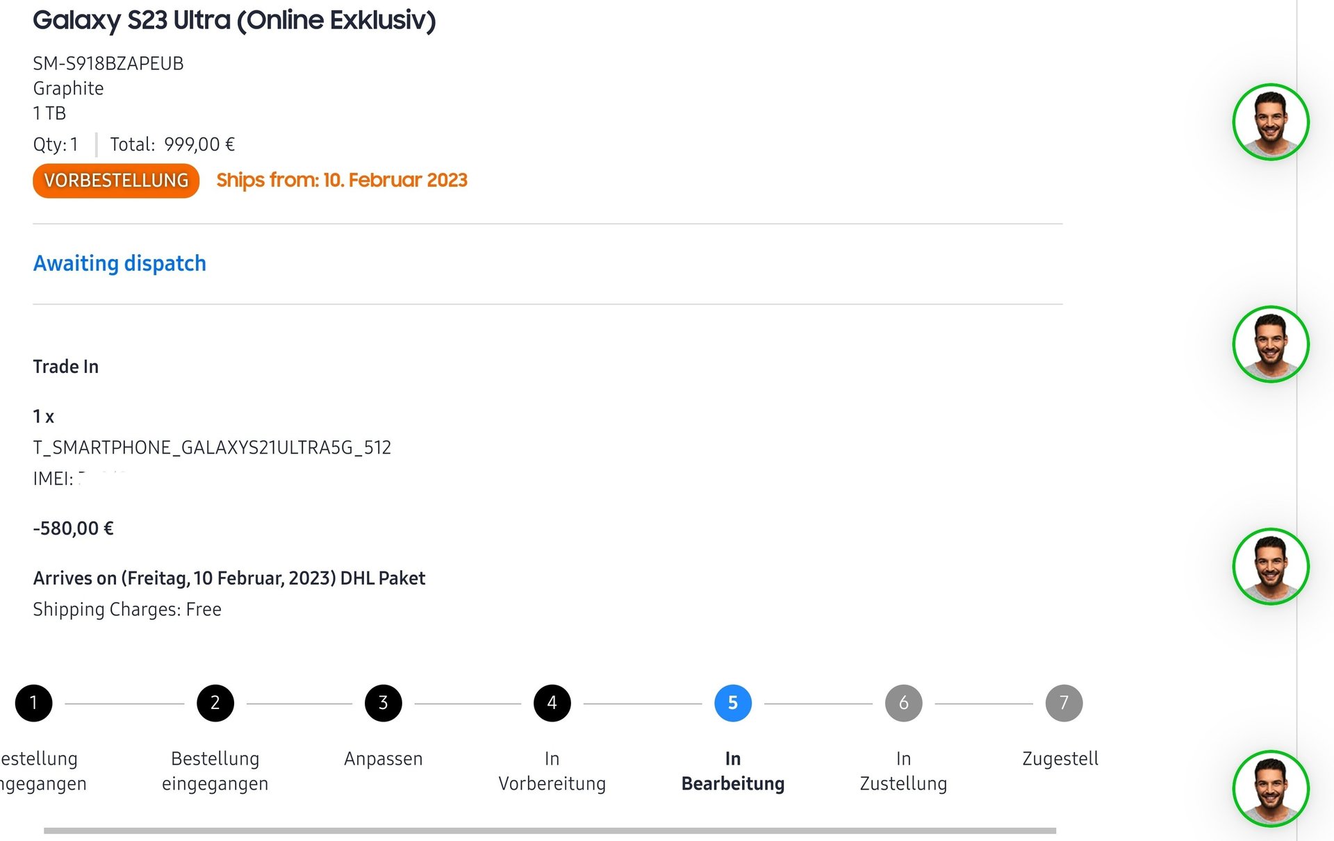This screenshot has height=841, width=1334.
Task: Open avatar beside the DHL arrival info
Action: 1271,567
